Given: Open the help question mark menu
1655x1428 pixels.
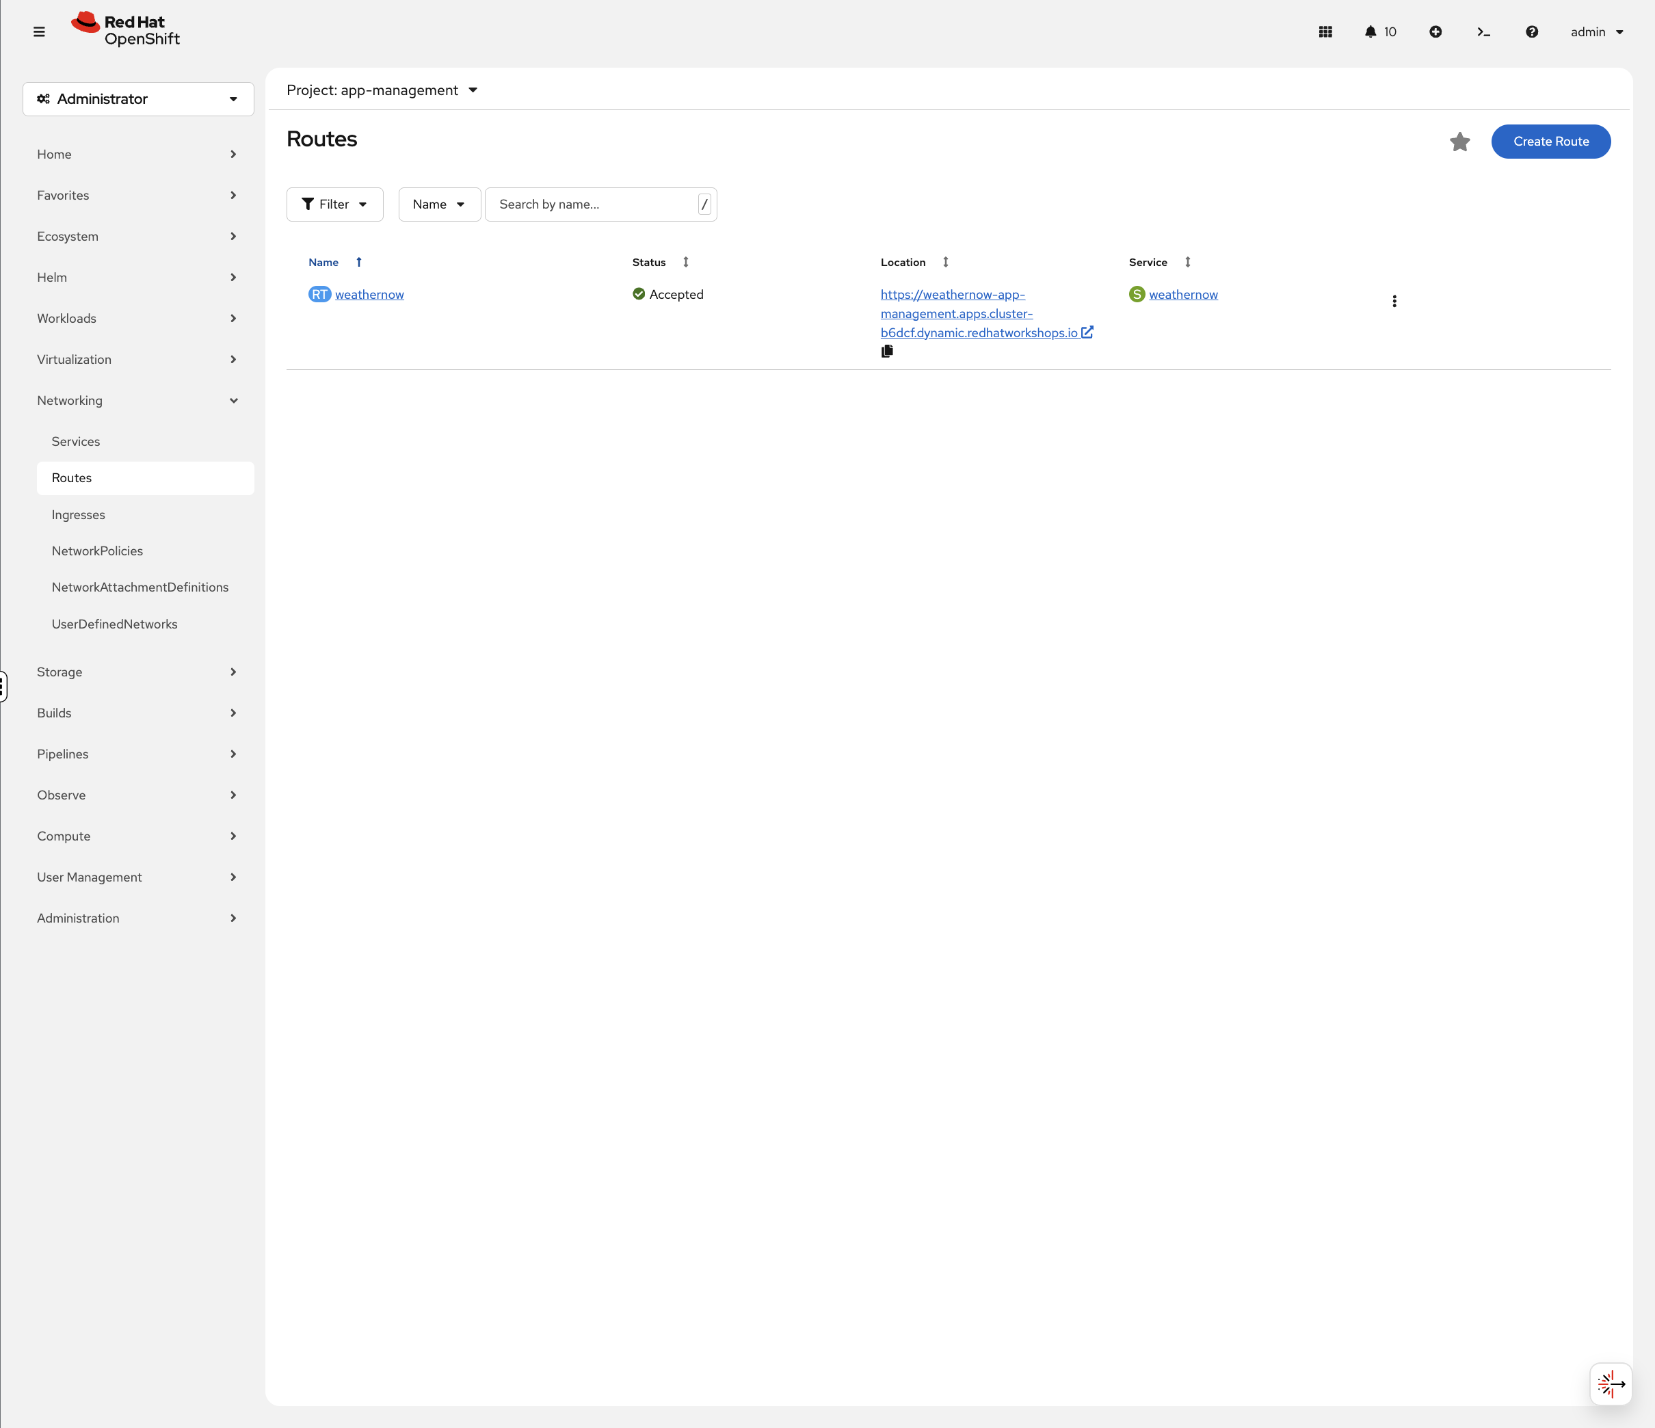Looking at the screenshot, I should 1531,32.
